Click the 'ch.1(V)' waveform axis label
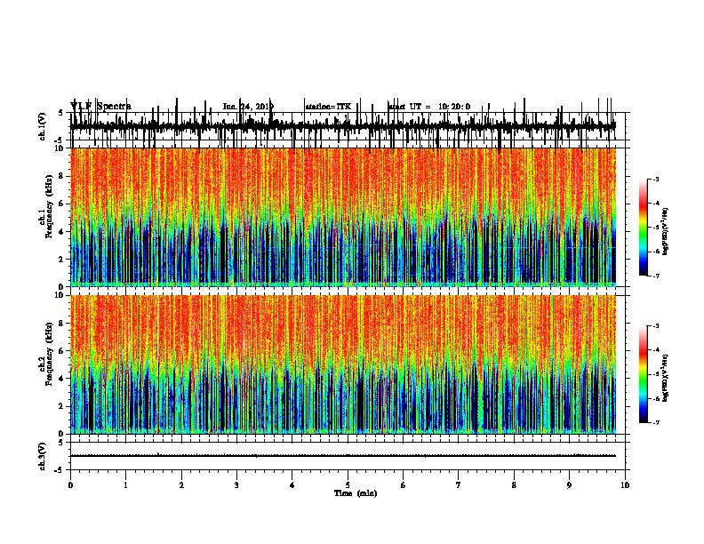704x544 pixels. click(43, 126)
